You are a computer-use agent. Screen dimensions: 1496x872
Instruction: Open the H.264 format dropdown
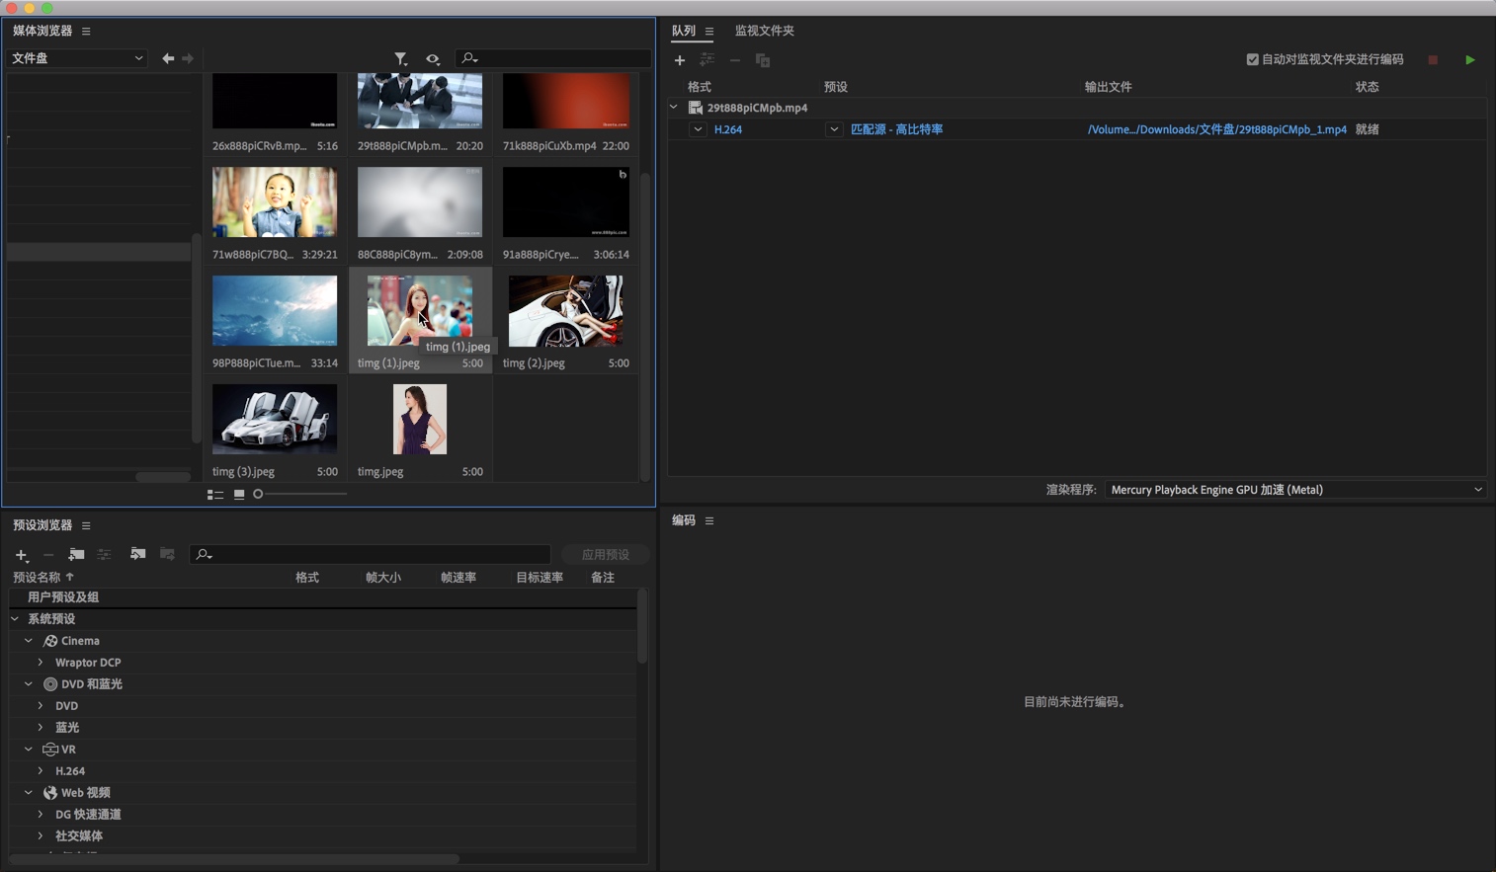tap(700, 129)
